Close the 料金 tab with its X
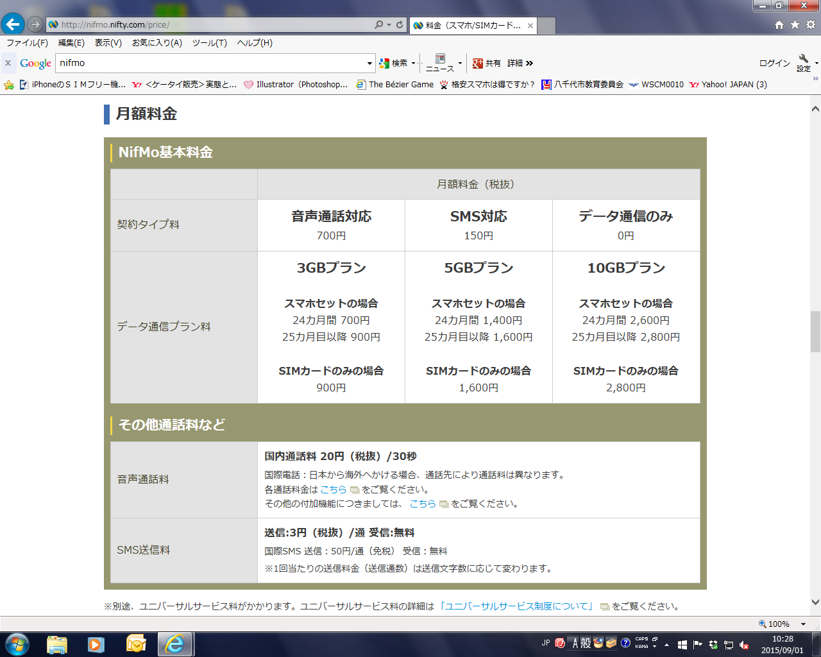The width and height of the screenshot is (821, 657). (x=530, y=26)
